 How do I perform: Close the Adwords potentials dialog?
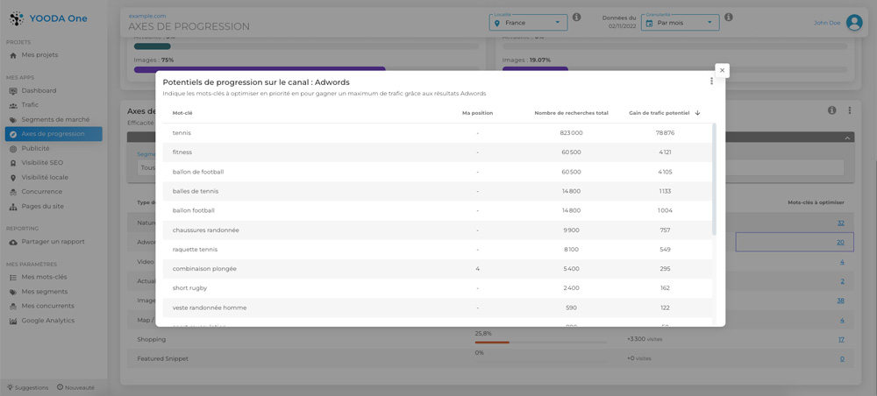coord(722,70)
